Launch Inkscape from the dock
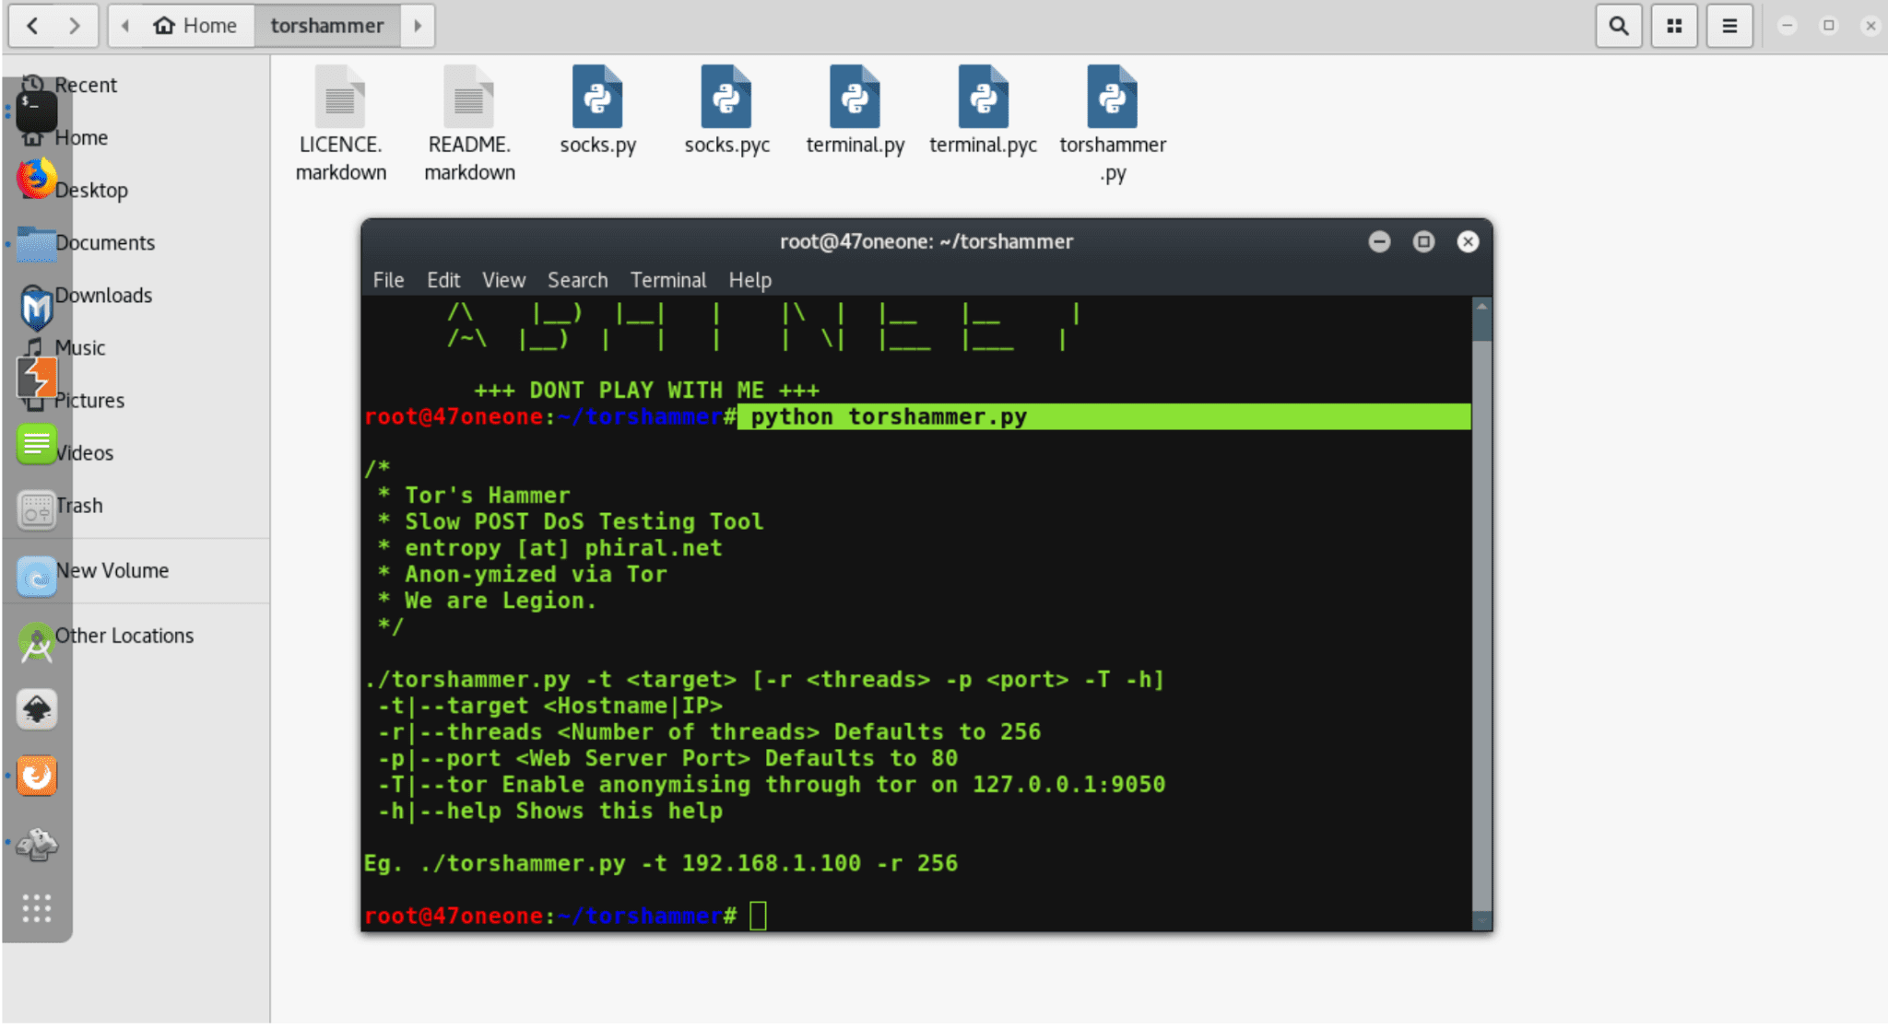 [37, 709]
